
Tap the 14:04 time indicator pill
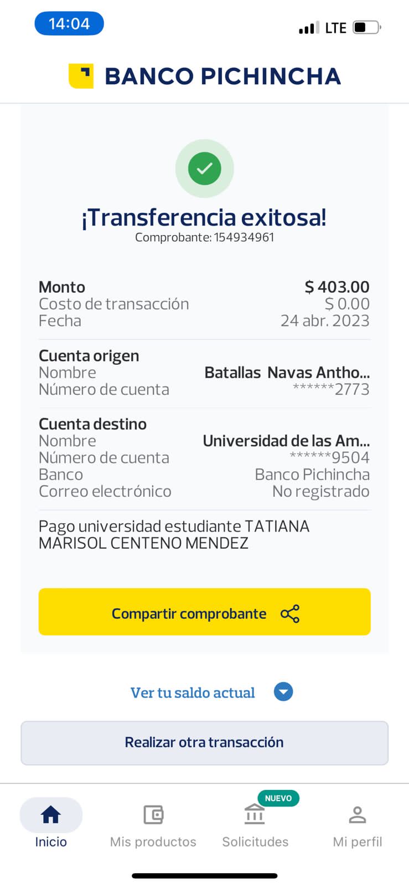tap(69, 24)
